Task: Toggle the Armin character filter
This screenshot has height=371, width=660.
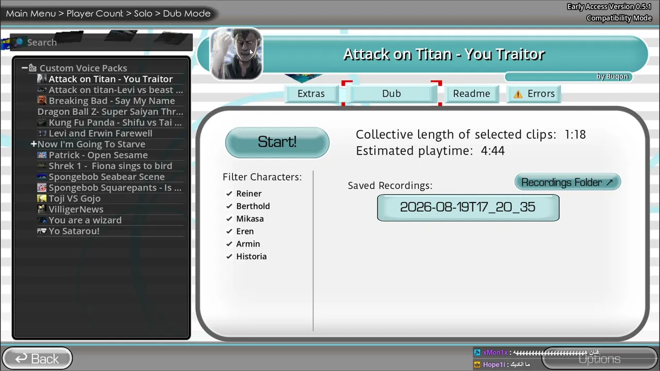Action: point(243,244)
